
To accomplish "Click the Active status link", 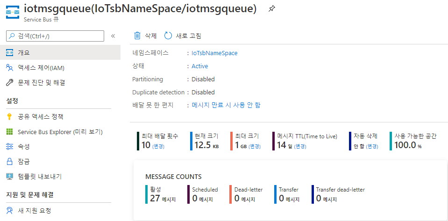I will (x=200, y=66).
